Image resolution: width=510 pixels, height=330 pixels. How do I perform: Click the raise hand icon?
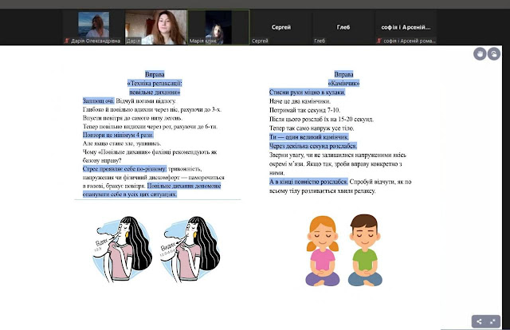pyautogui.click(x=480, y=53)
